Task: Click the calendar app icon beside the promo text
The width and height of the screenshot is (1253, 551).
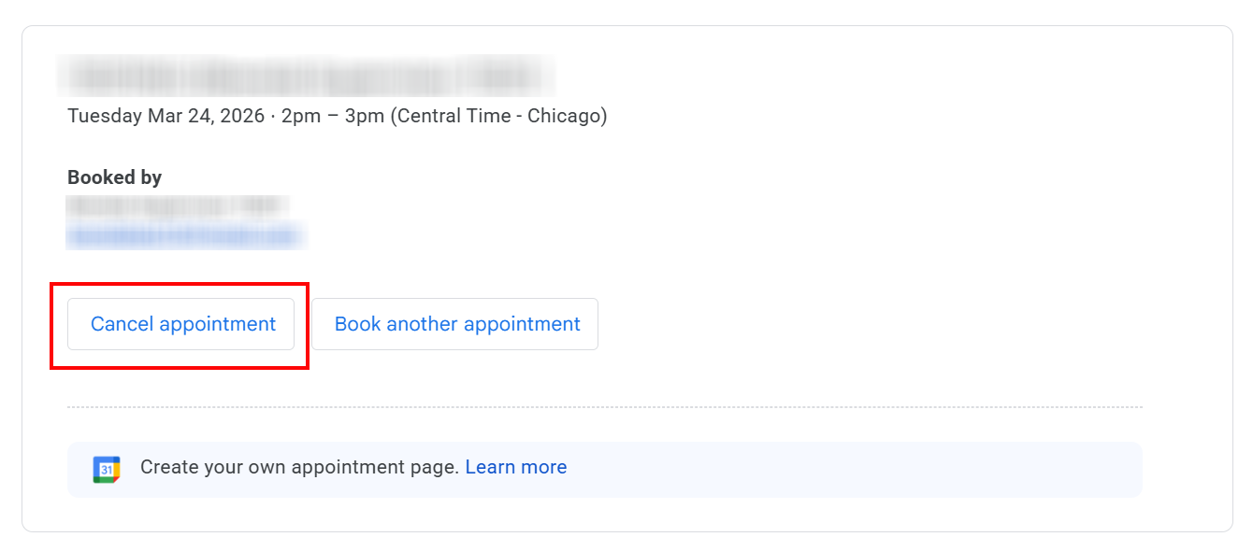Action: point(106,467)
